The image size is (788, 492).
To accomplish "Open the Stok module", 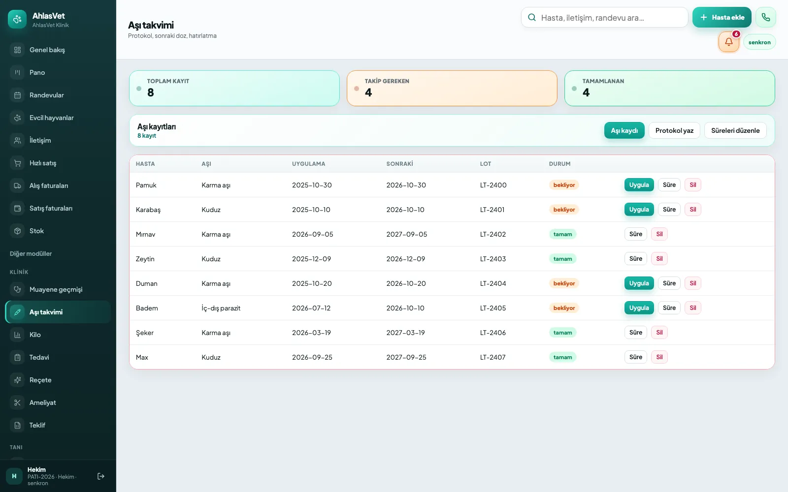I will pyautogui.click(x=58, y=231).
